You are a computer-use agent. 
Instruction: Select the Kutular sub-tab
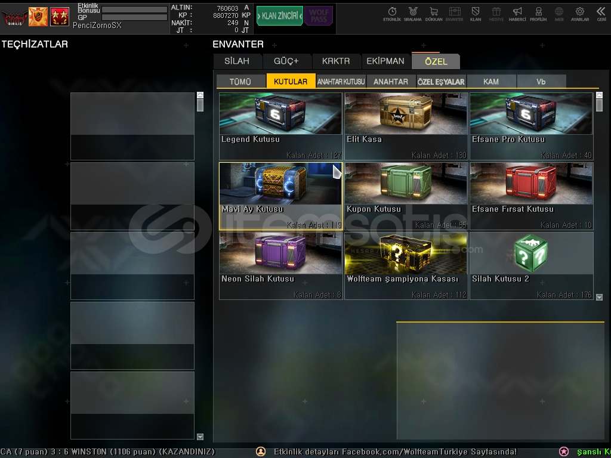pyautogui.click(x=291, y=81)
